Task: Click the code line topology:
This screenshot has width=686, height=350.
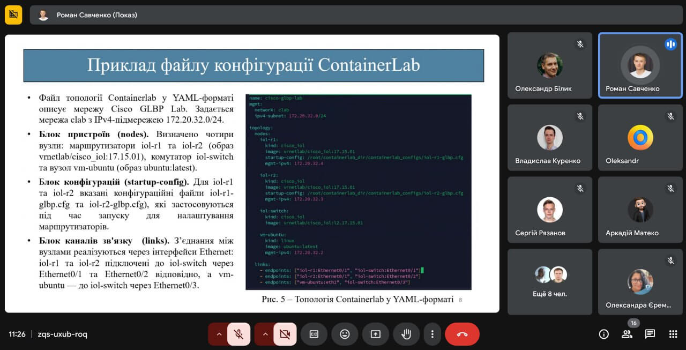Action: tap(261, 128)
